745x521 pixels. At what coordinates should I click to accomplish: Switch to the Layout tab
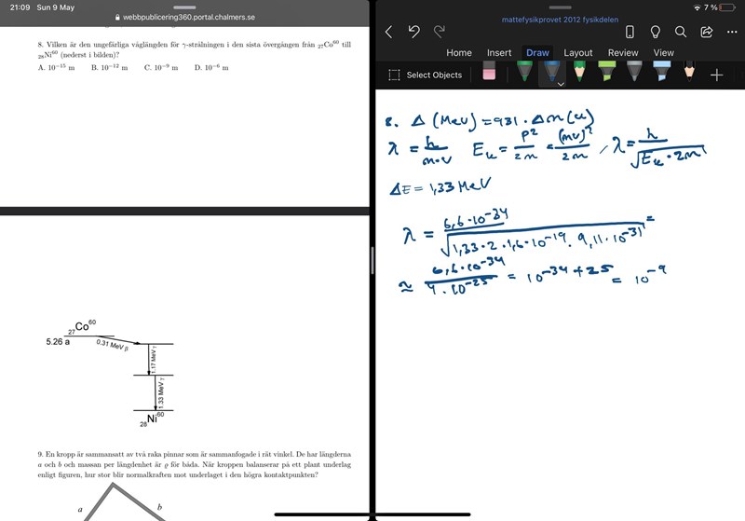pyautogui.click(x=578, y=53)
